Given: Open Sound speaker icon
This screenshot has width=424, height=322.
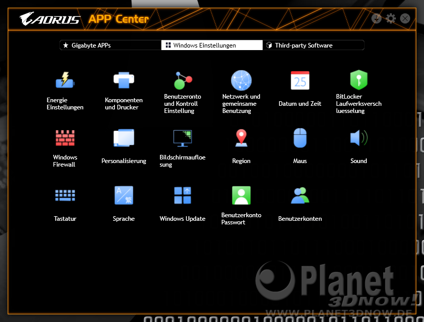Looking at the screenshot, I should (x=359, y=138).
